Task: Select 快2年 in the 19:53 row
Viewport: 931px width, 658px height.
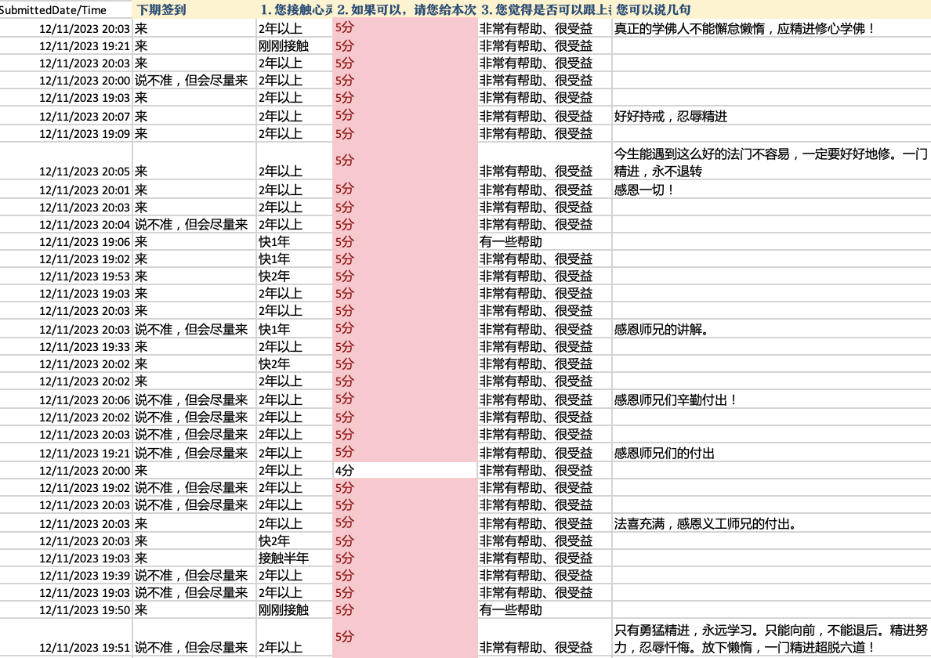Action: (274, 276)
